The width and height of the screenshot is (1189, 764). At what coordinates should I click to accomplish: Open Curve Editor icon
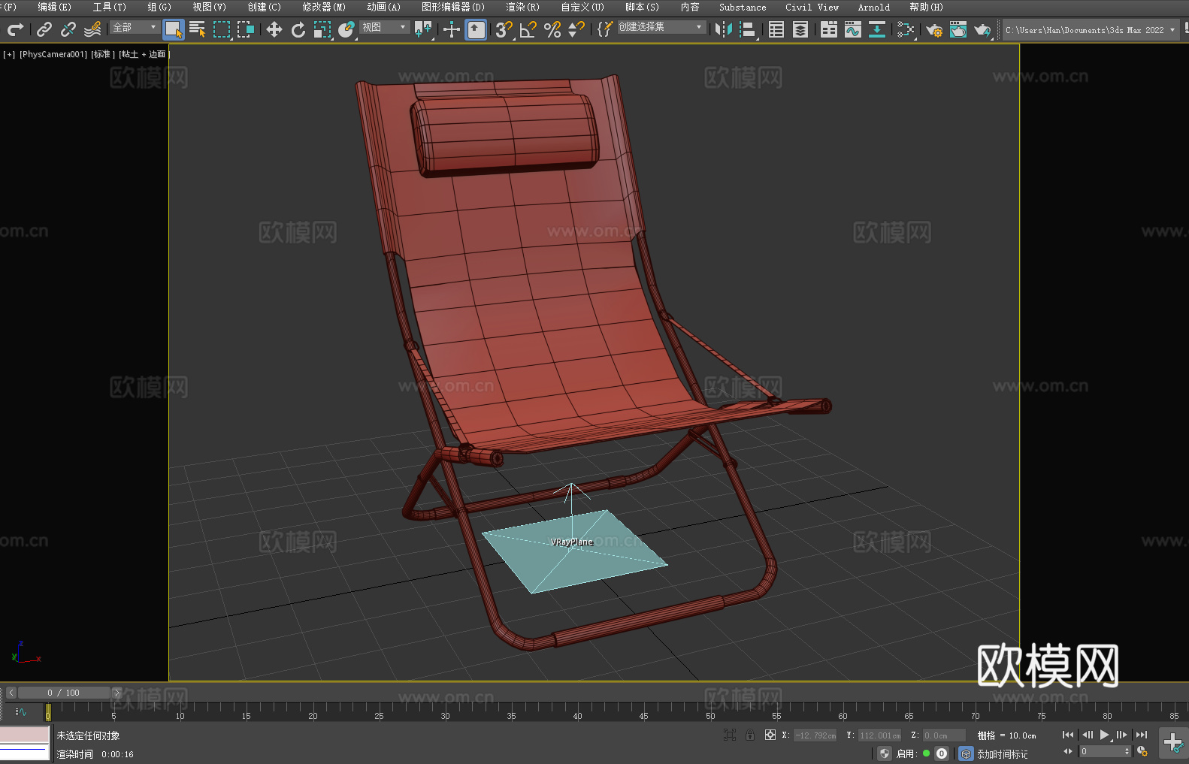(x=853, y=29)
